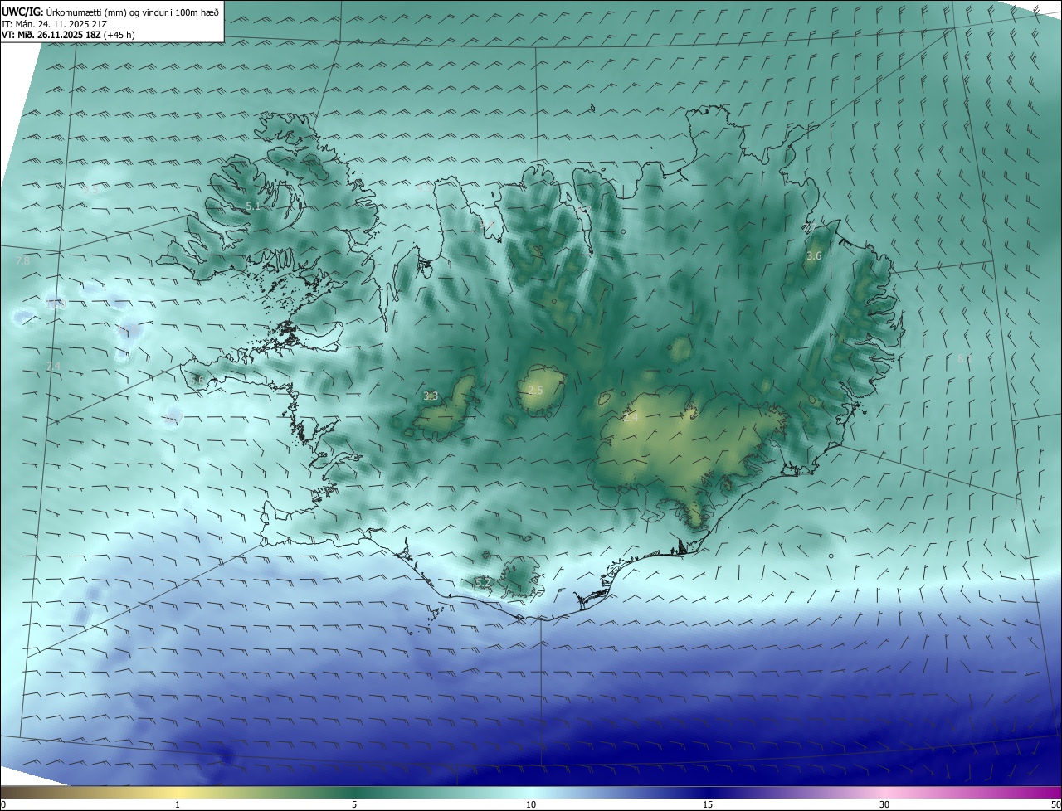Viewport: 1062px width, 811px height.
Task: Click the initial time line "IT: Mán. 24. 11. 2025 21Z"
Action: coord(55,24)
